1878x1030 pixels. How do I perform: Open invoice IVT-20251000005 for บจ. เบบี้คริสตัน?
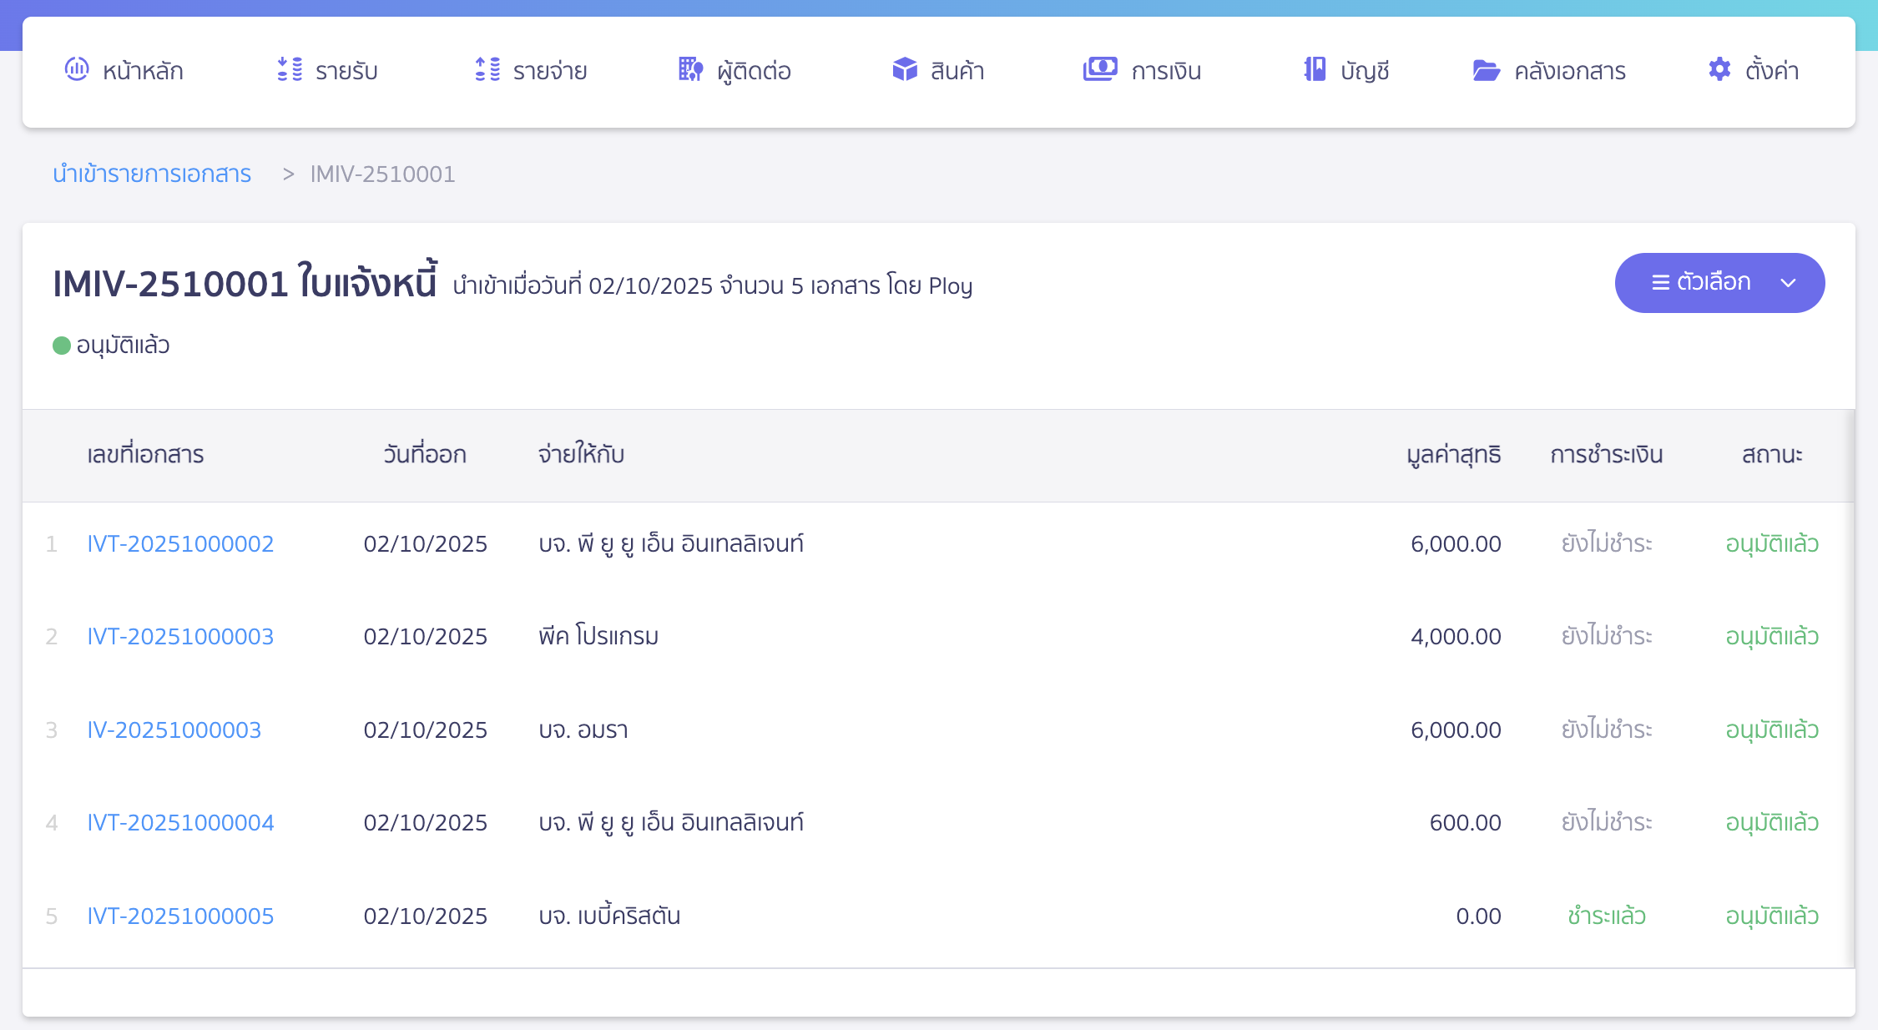(x=180, y=916)
